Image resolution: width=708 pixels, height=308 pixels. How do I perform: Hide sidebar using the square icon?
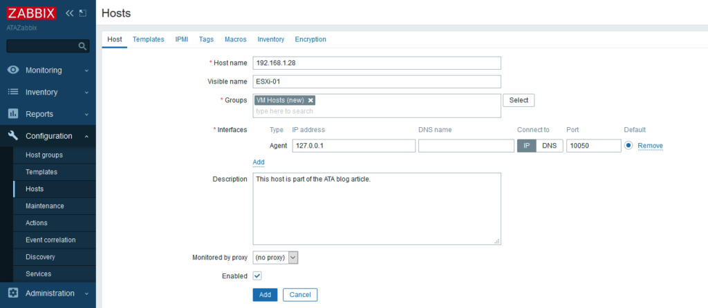coord(83,13)
